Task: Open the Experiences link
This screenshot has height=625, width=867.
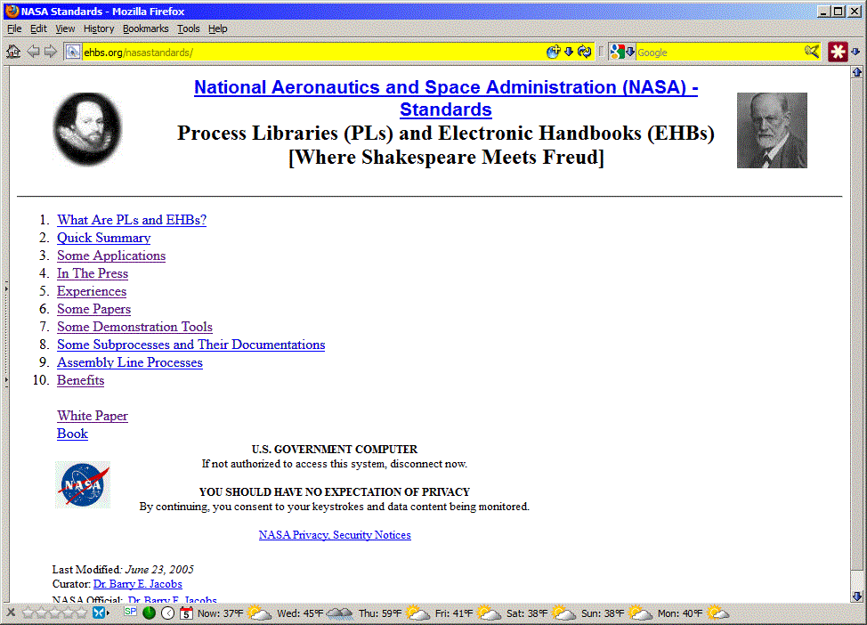Action: tap(91, 291)
